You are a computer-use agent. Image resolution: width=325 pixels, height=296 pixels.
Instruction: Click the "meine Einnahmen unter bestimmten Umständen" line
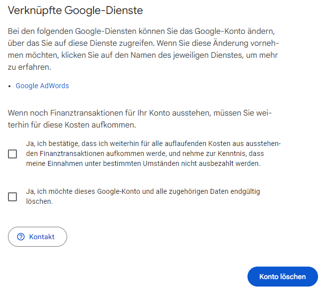click(x=143, y=163)
